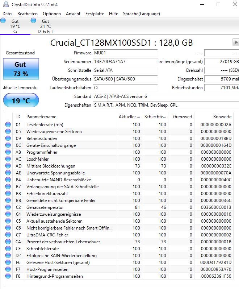The height and width of the screenshot is (289, 239).
Task: Click the Eigenschaften features field
Action: coord(166,105)
